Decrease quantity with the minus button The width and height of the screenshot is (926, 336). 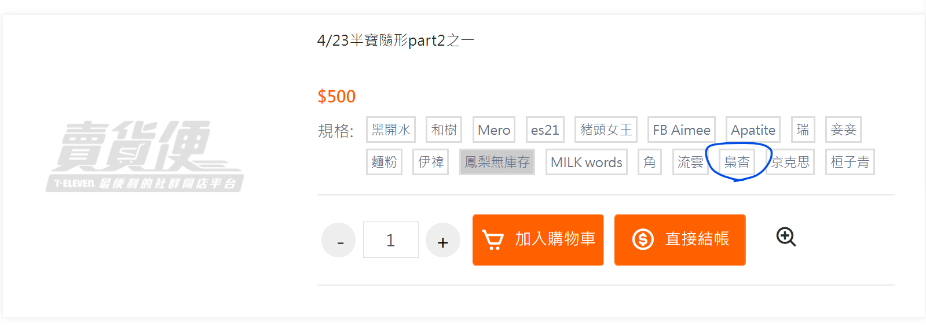(339, 240)
